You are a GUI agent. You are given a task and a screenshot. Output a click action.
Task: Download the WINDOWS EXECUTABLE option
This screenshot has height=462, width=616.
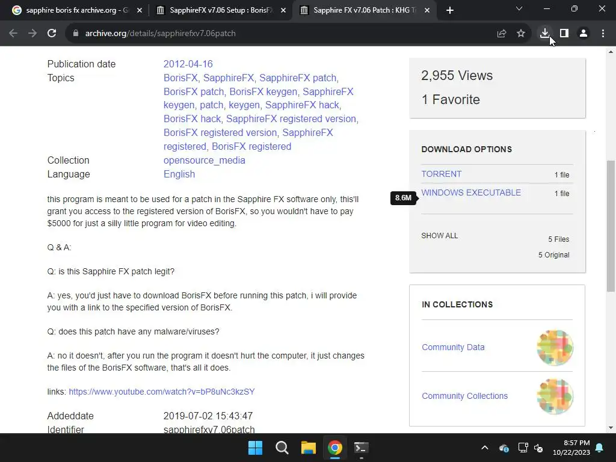471,192
